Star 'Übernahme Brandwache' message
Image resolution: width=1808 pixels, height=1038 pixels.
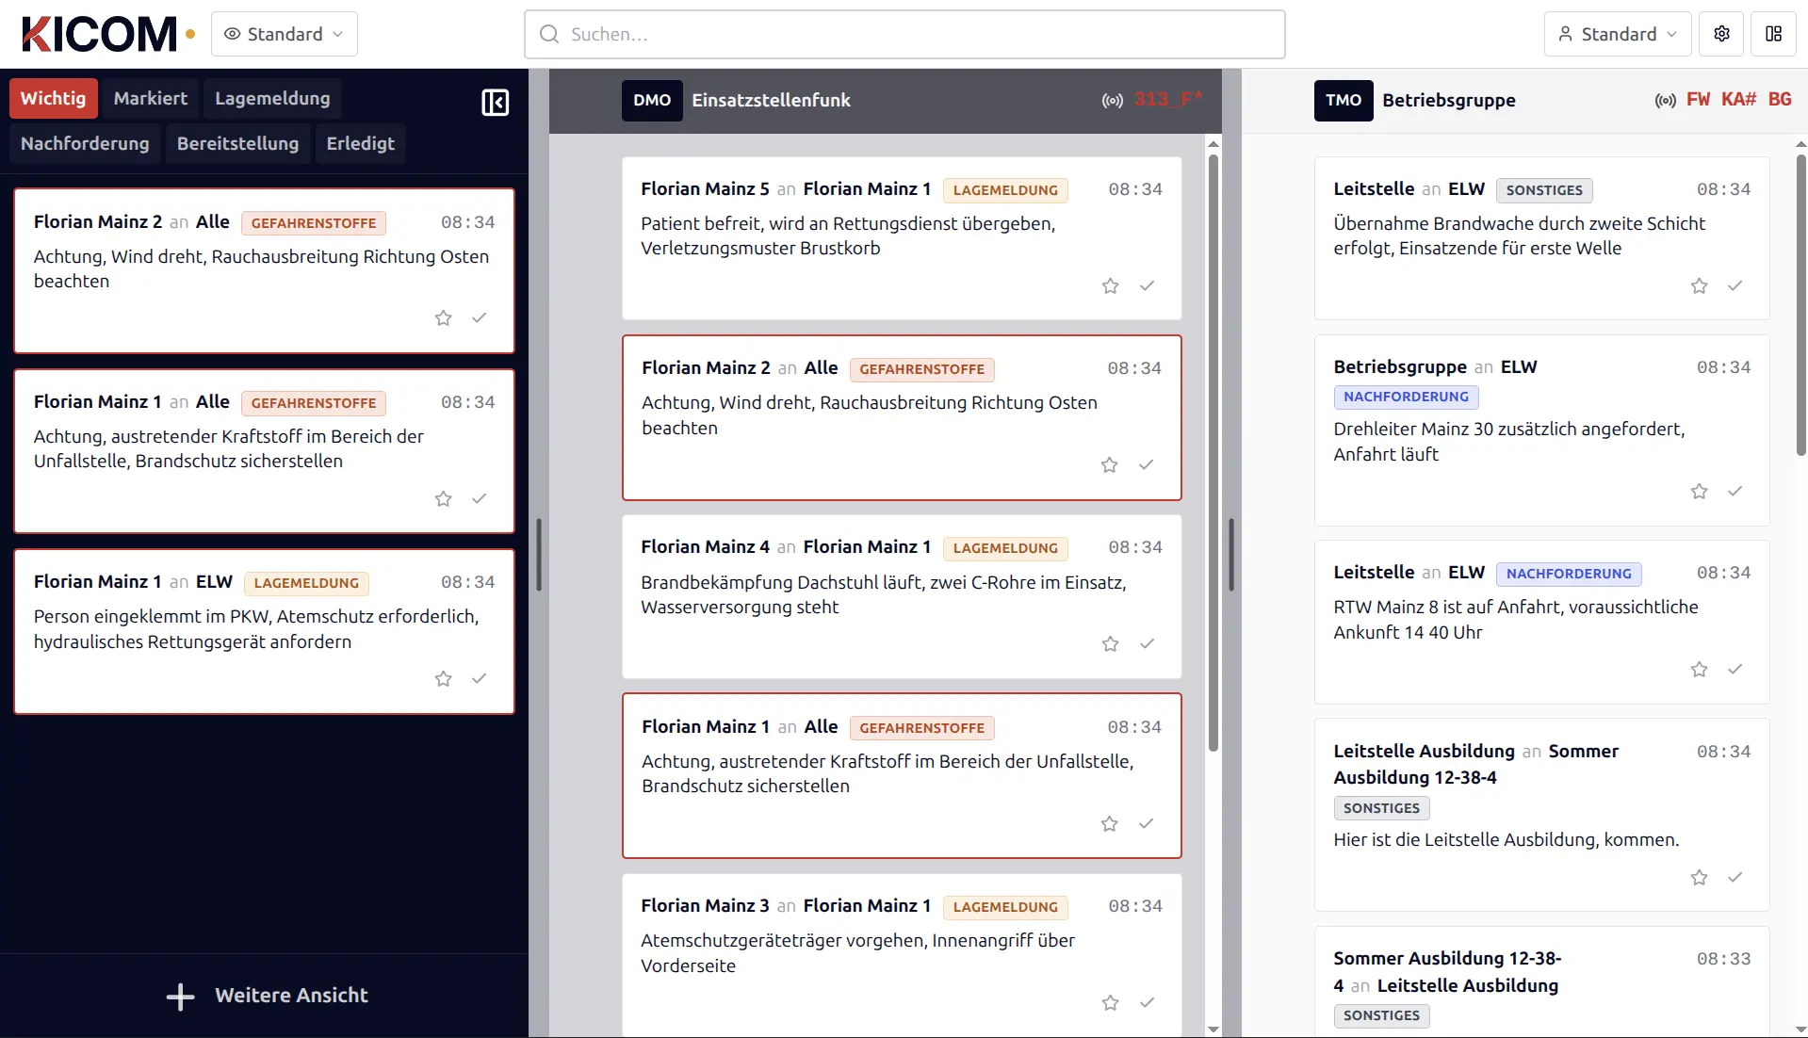tap(1699, 285)
